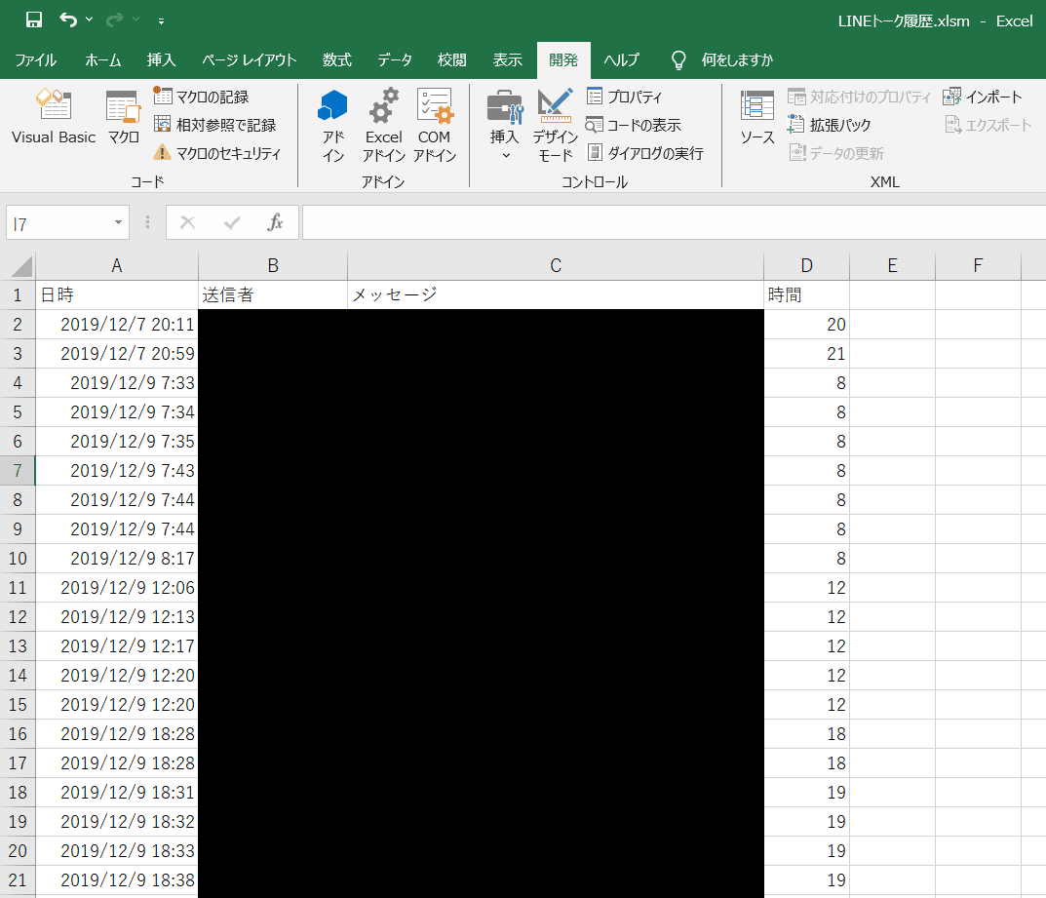Open the Visual Basic editor

pyautogui.click(x=54, y=117)
